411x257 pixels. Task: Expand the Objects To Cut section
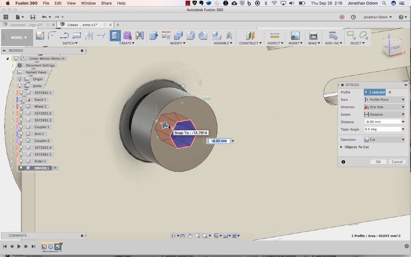(341, 147)
